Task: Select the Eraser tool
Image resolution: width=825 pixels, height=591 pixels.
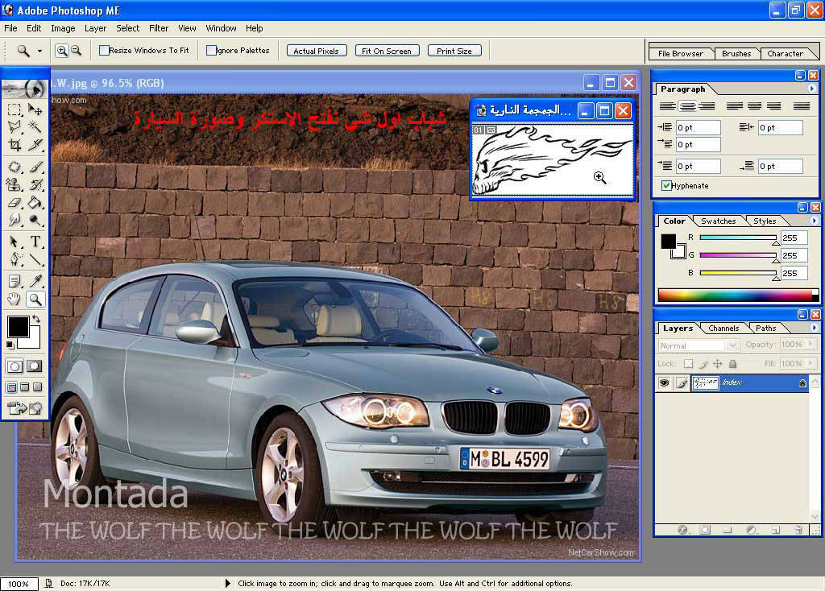Action: pyautogui.click(x=15, y=202)
